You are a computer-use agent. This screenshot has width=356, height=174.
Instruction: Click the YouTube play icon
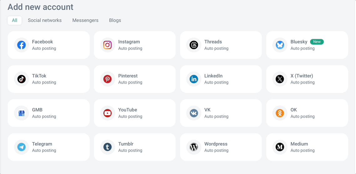(108, 113)
